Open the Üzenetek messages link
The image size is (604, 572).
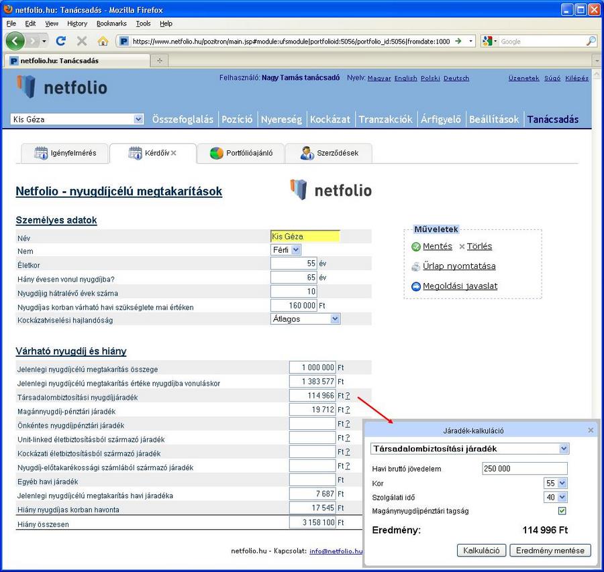(524, 78)
